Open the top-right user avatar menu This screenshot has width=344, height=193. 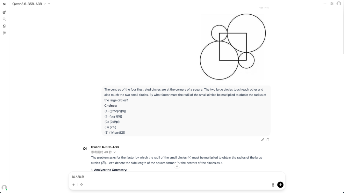tap(339, 4)
